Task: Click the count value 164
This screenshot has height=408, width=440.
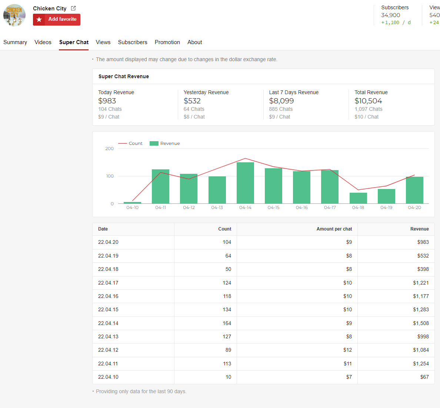Action: pos(227,323)
